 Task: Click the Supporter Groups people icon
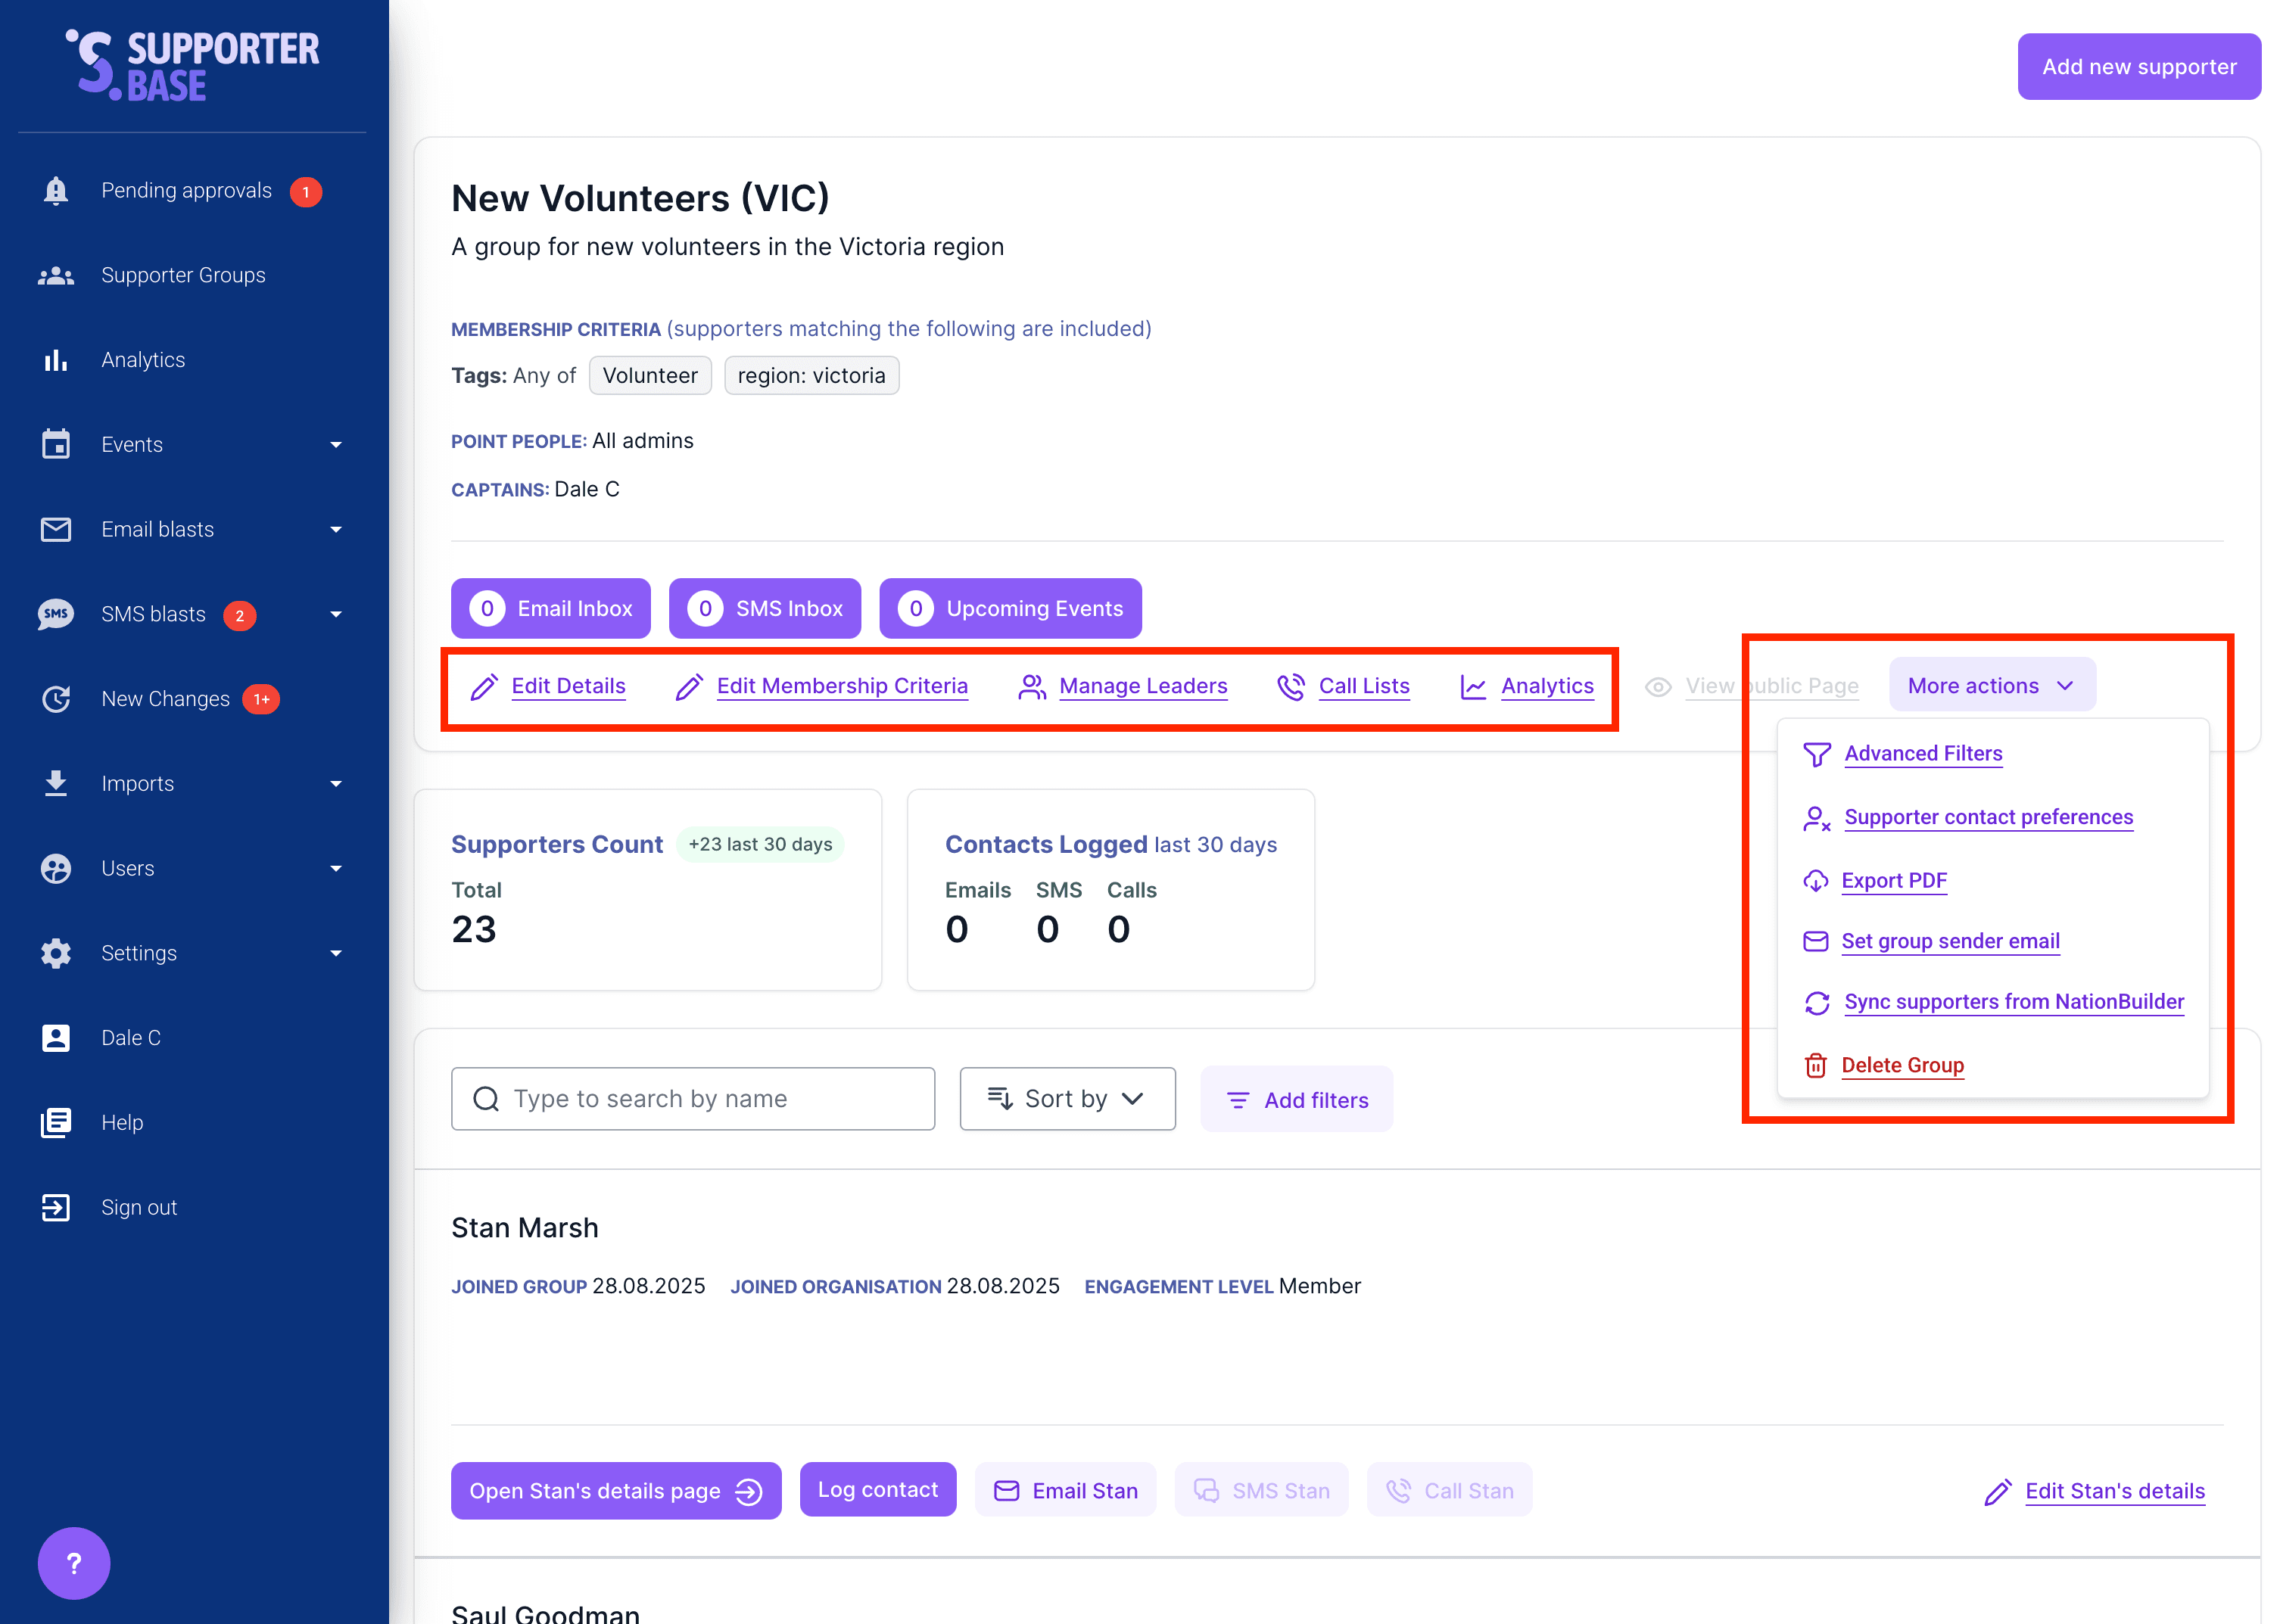point(56,275)
